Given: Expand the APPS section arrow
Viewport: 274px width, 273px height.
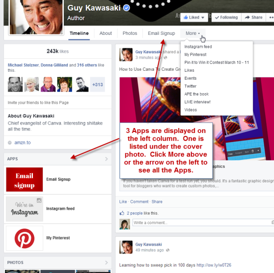Looking at the screenshot, I should [x=107, y=159].
